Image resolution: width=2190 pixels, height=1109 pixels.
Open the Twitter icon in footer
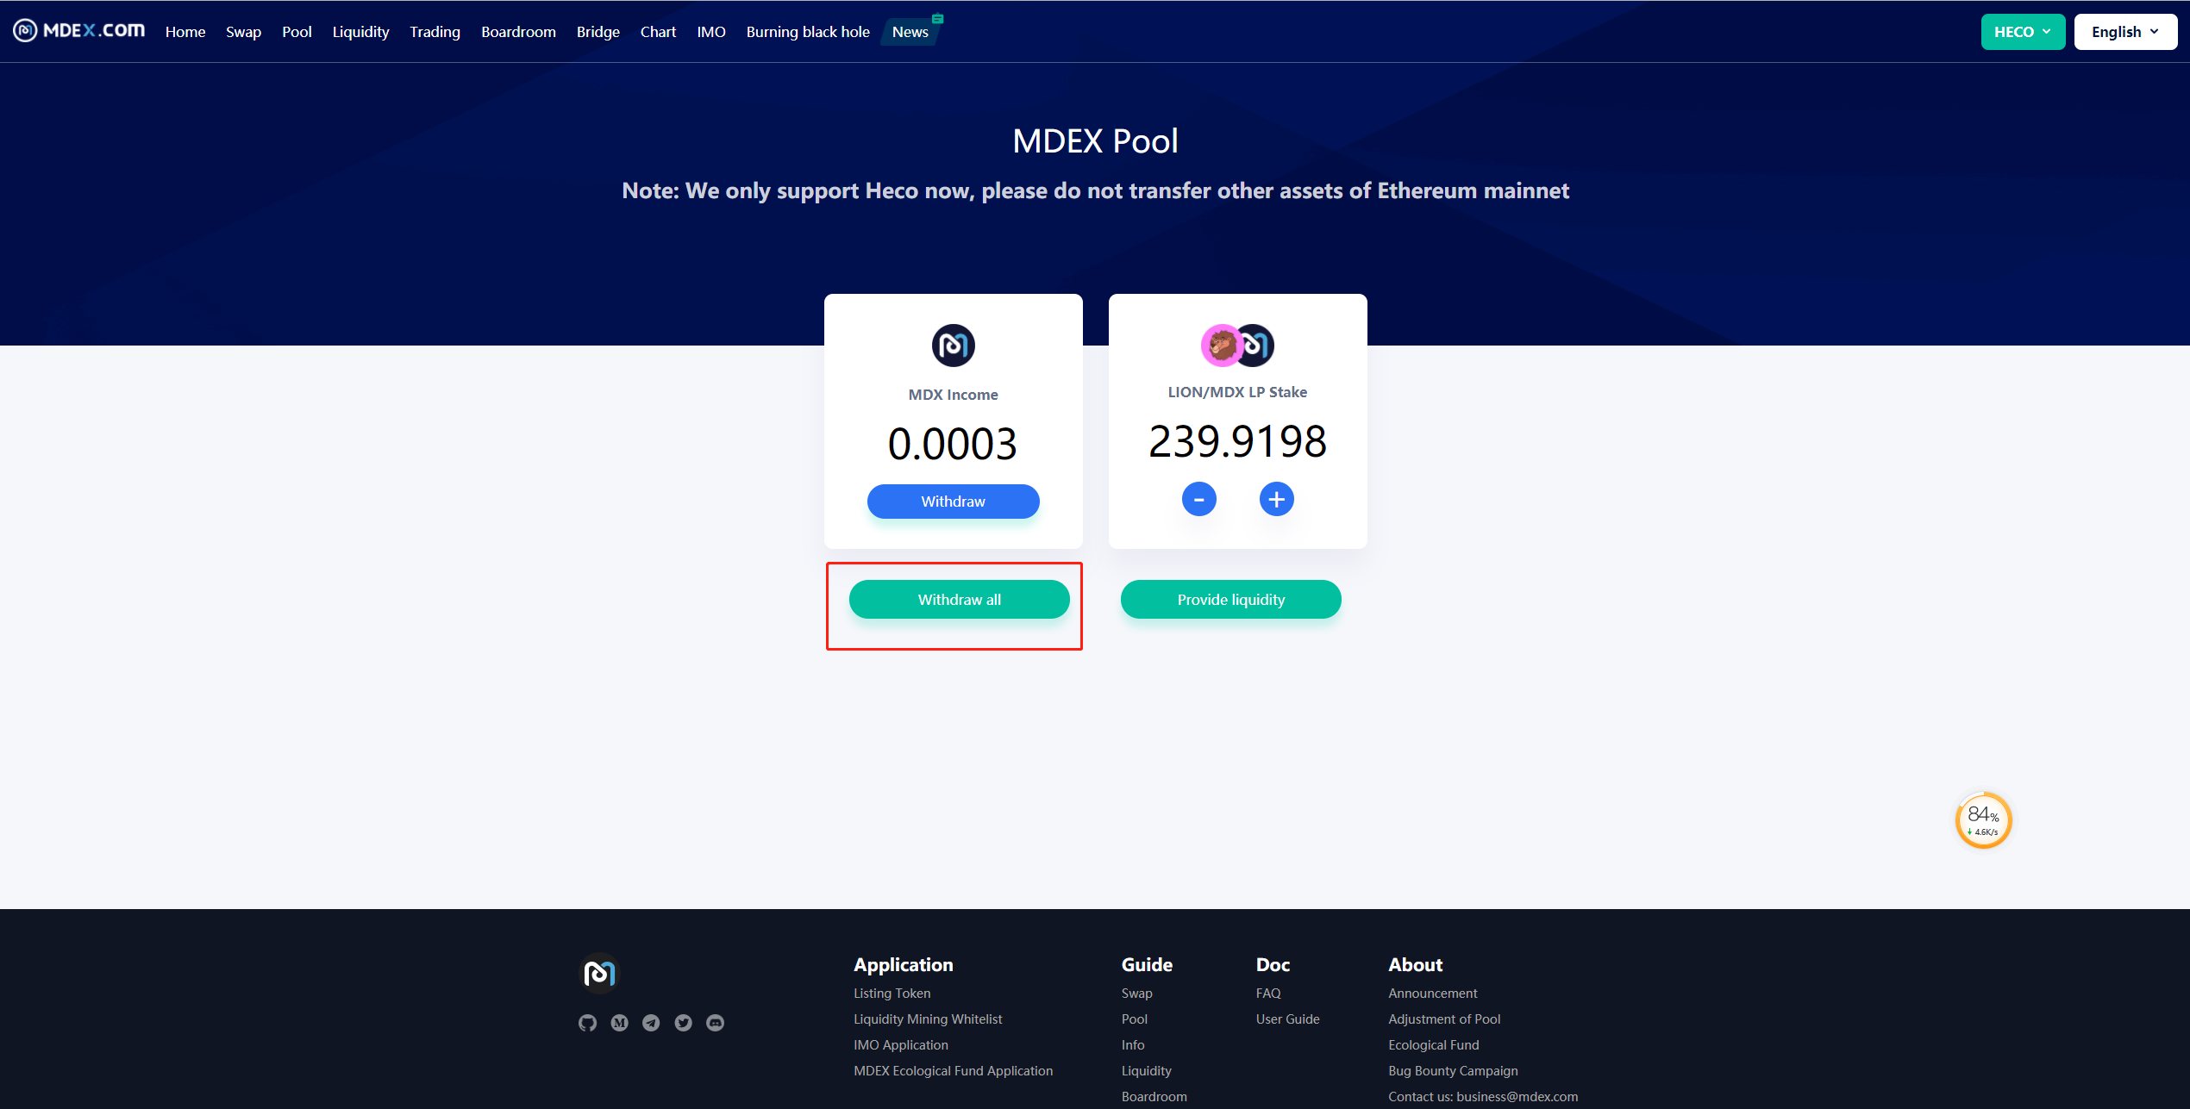coord(683,1023)
